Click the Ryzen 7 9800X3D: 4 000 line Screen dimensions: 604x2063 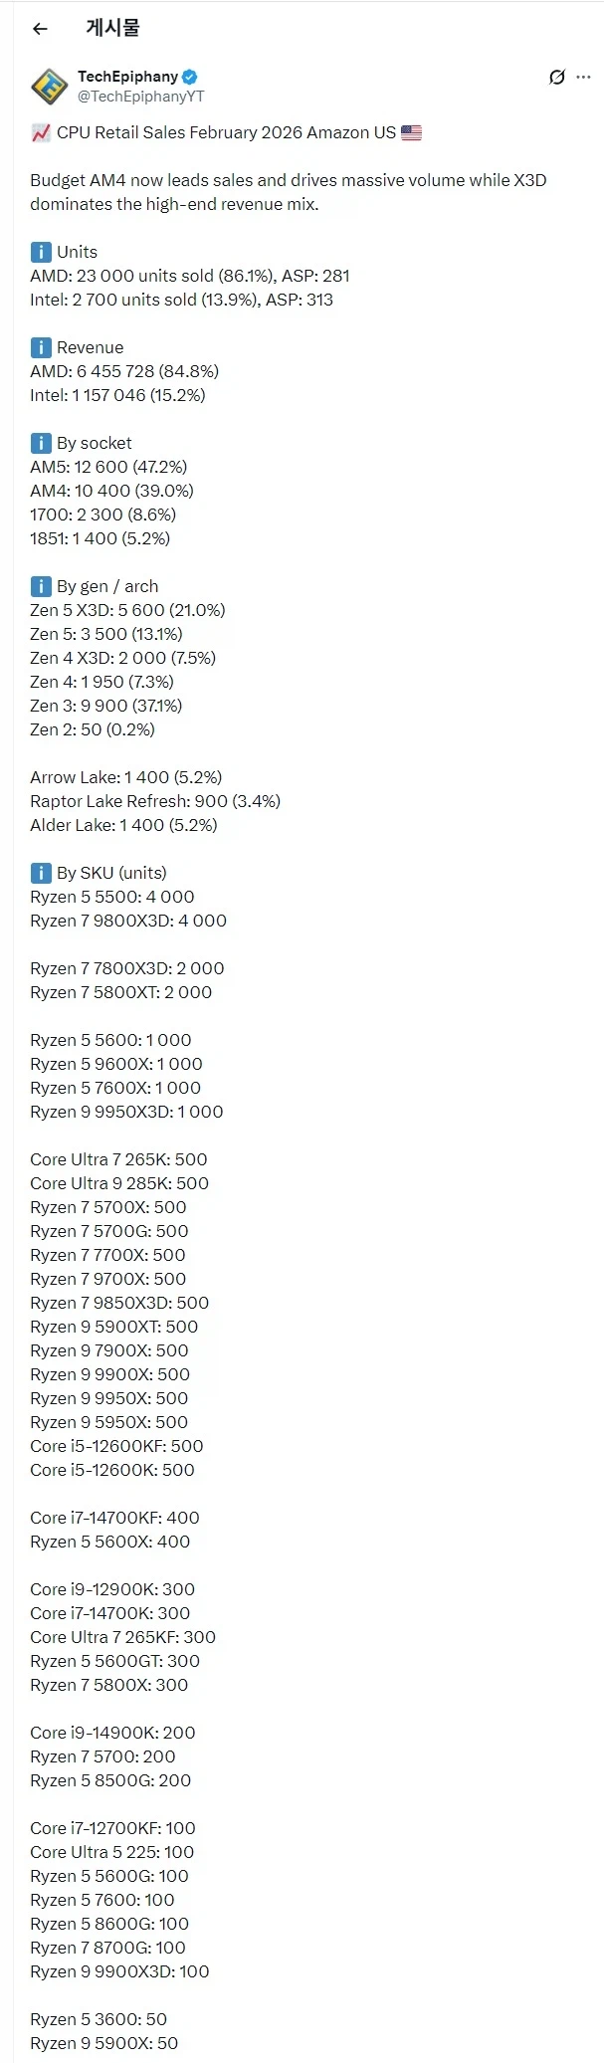[x=128, y=921]
